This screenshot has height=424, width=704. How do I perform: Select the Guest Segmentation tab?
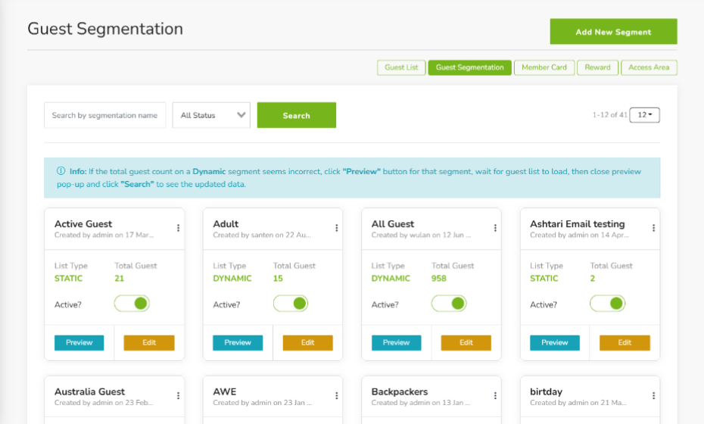469,67
